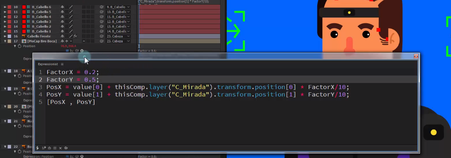Open parent dropdown showing 23. Cabeza for layer 16
The width and height of the screenshot is (451, 158).
pos(118,36)
